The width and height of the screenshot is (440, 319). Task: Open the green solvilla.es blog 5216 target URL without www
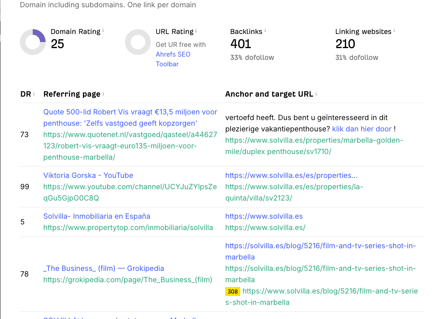(320, 274)
